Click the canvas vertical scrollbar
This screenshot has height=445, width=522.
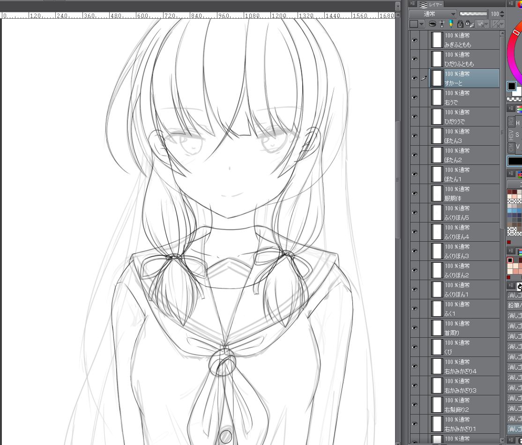tap(398, 180)
